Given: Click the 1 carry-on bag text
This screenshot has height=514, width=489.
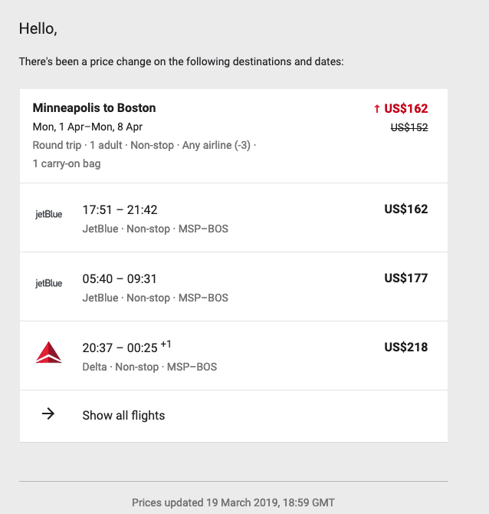Looking at the screenshot, I should pyautogui.click(x=67, y=163).
